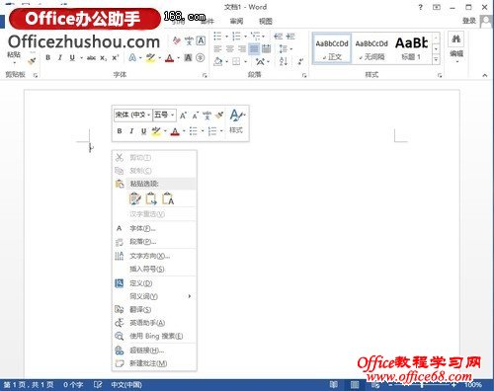Viewport: 494px width, 391px height.
Task: Choose 插入符号(S) from the context menu
Action: (154, 269)
